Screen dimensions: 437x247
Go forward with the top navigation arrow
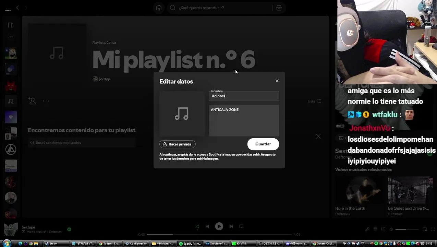tap(26, 8)
